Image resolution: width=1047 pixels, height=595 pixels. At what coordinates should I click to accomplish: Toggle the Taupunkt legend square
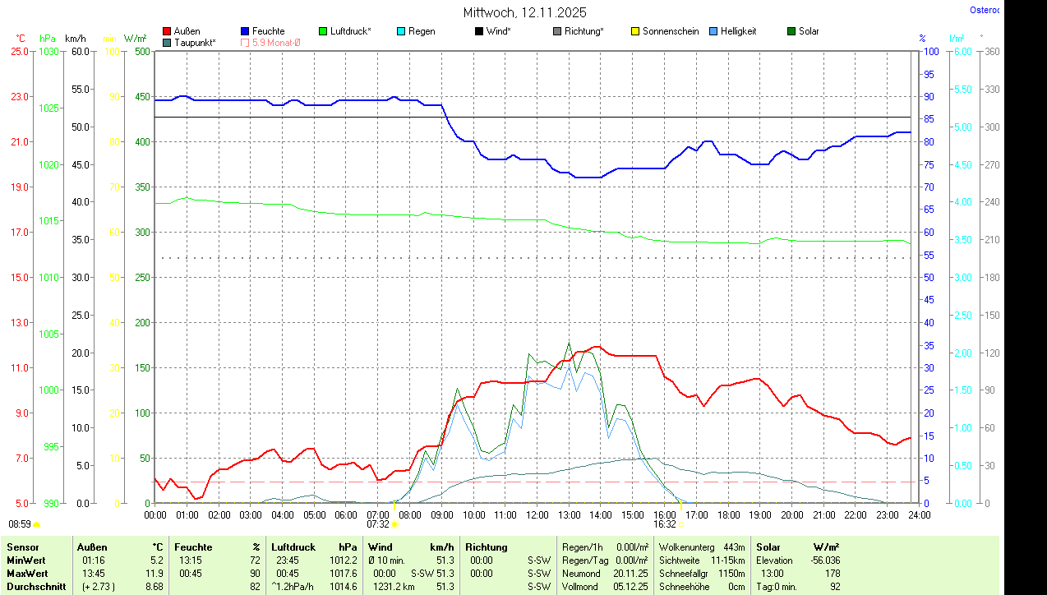coord(167,42)
